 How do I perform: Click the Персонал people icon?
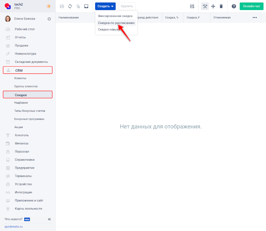pos(8,152)
